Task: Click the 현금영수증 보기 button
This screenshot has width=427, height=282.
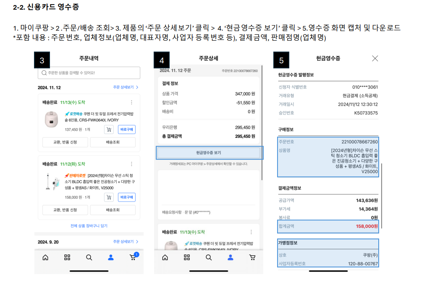Action: 209,153
